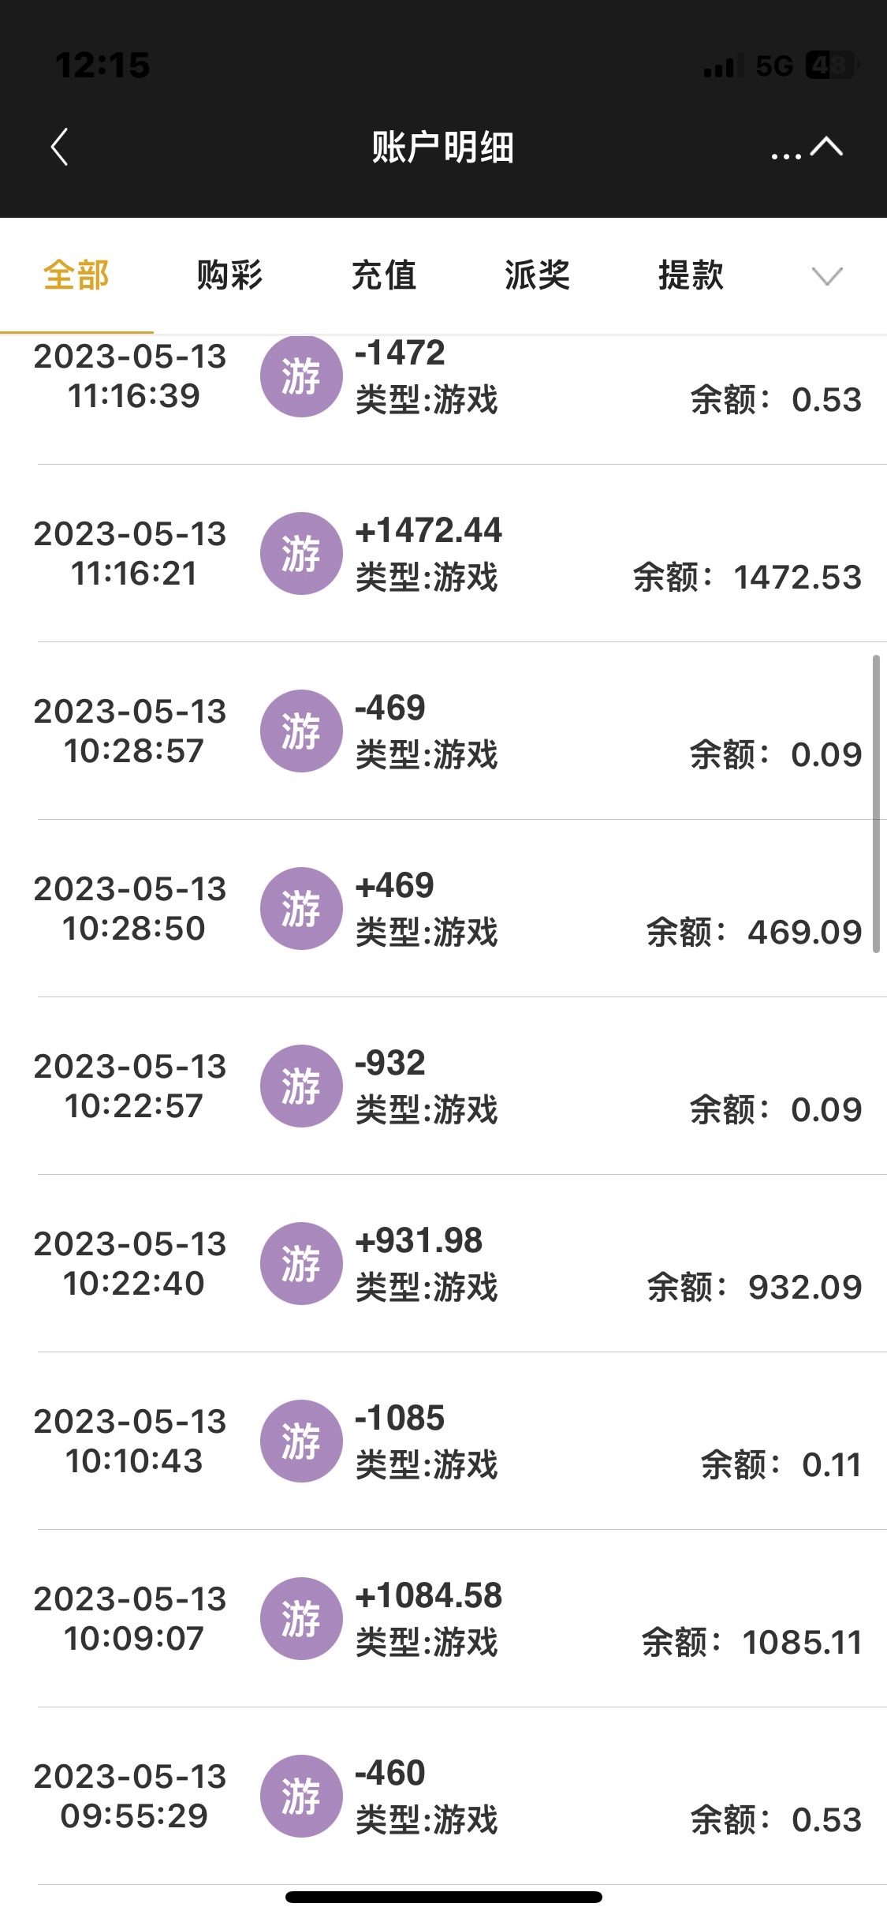Click the vertical scrollbar on the right
The height and width of the screenshot is (1922, 887).
pyautogui.click(x=876, y=803)
